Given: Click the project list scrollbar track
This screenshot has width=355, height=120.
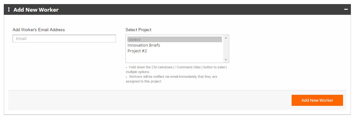Looking at the screenshot, I should [x=226, y=49].
